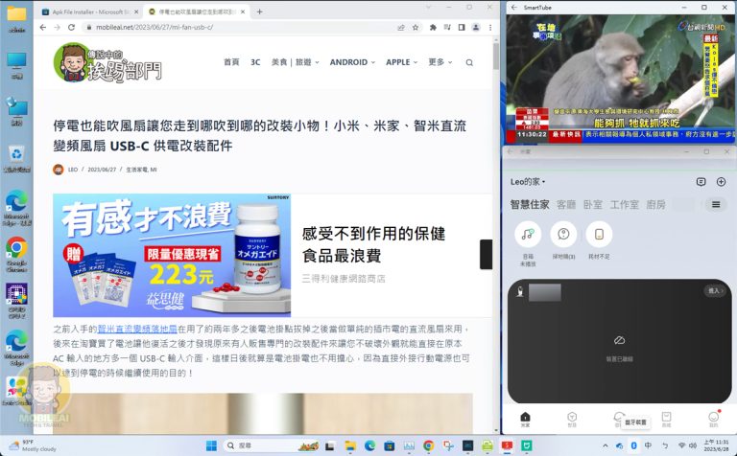The image size is (737, 456).
Task: Open 三得利健康網路商店 ad link
Action: 344,279
